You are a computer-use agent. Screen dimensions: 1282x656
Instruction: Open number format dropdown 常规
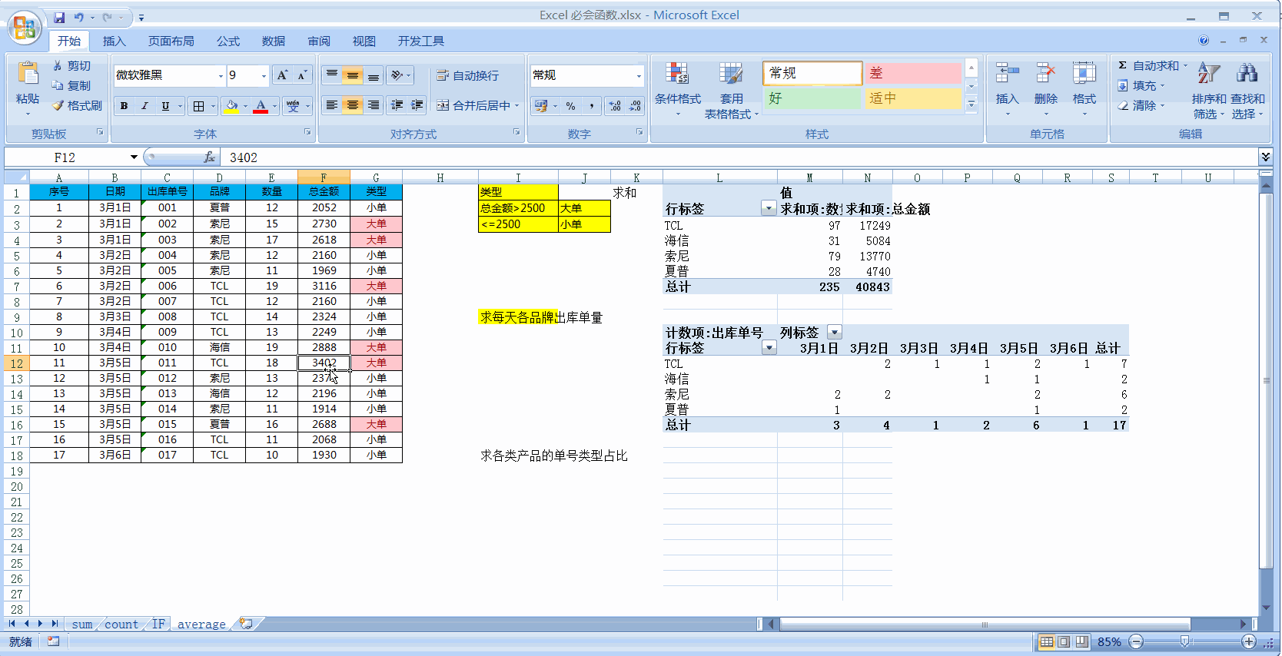click(638, 75)
